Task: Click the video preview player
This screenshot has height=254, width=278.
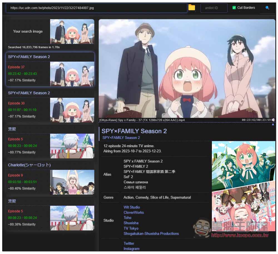Action: (187, 69)
